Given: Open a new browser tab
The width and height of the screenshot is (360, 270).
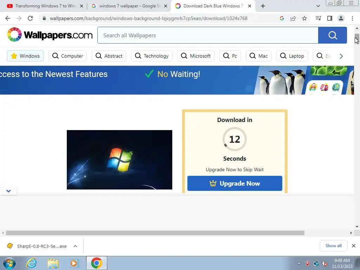Looking at the screenshot, I should click(x=263, y=6).
